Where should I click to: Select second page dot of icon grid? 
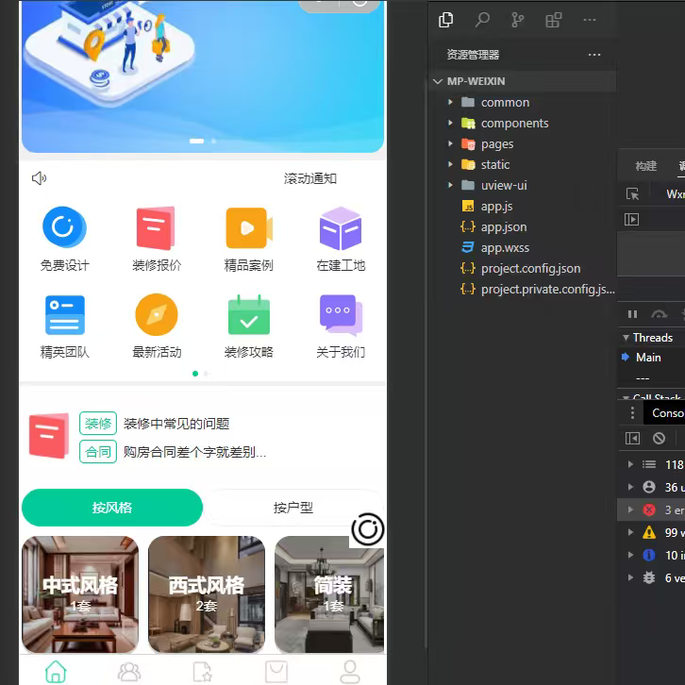(x=206, y=374)
